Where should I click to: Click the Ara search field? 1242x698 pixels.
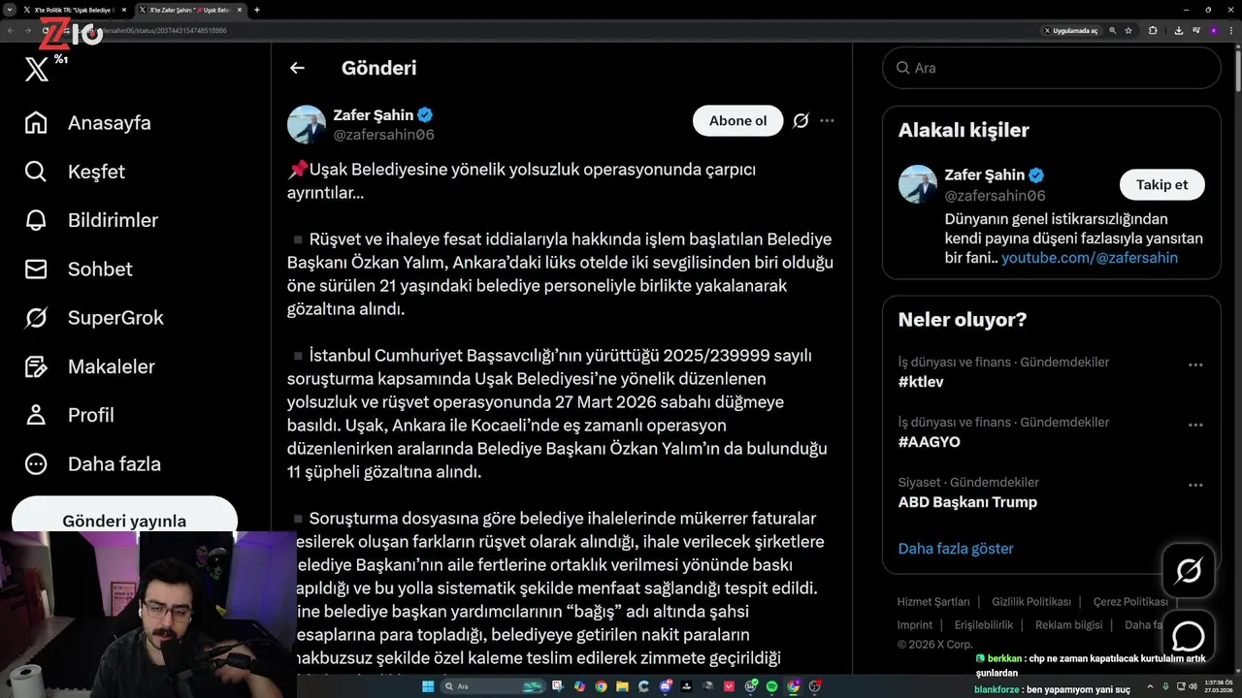[1051, 68]
